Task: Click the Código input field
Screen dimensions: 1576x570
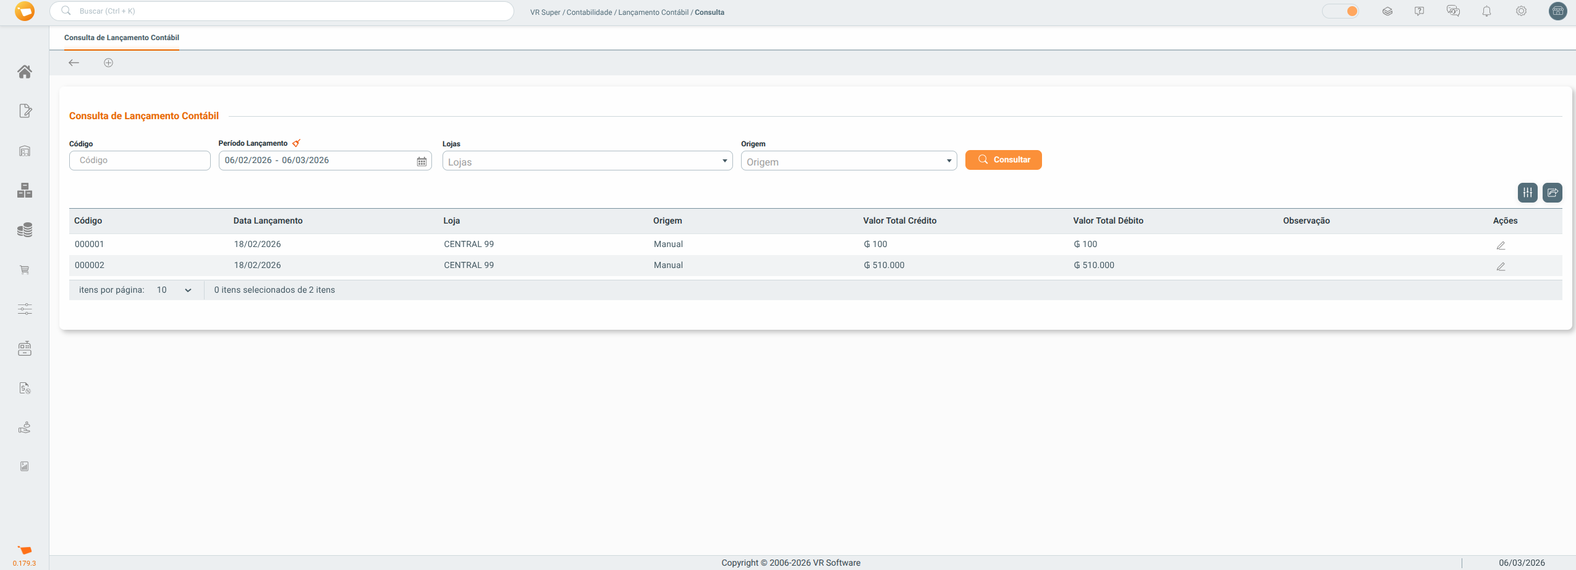Action: pos(140,161)
